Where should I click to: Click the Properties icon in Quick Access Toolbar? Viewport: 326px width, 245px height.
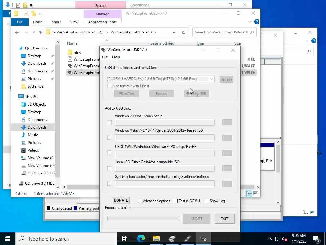[26, 13]
